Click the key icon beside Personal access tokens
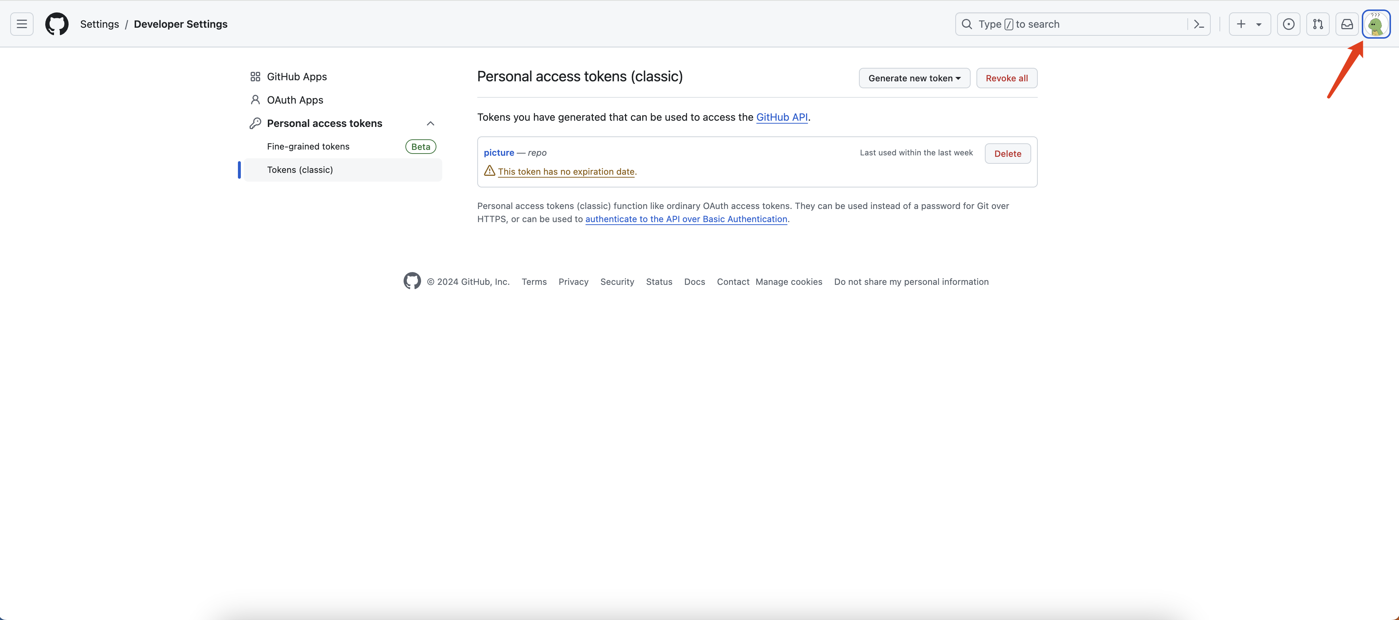Screen dimensions: 1399x620 pos(255,123)
